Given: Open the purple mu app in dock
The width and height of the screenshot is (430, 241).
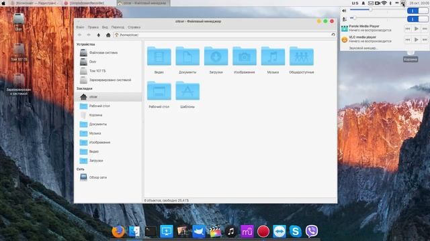Looking at the screenshot, I should [247, 232].
